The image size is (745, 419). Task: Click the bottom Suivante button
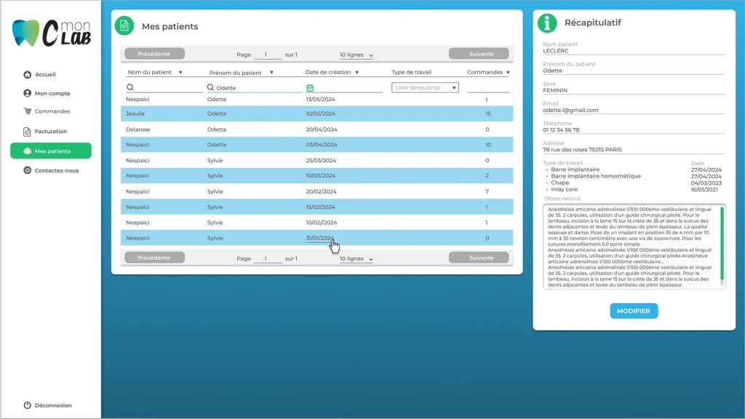pos(479,258)
